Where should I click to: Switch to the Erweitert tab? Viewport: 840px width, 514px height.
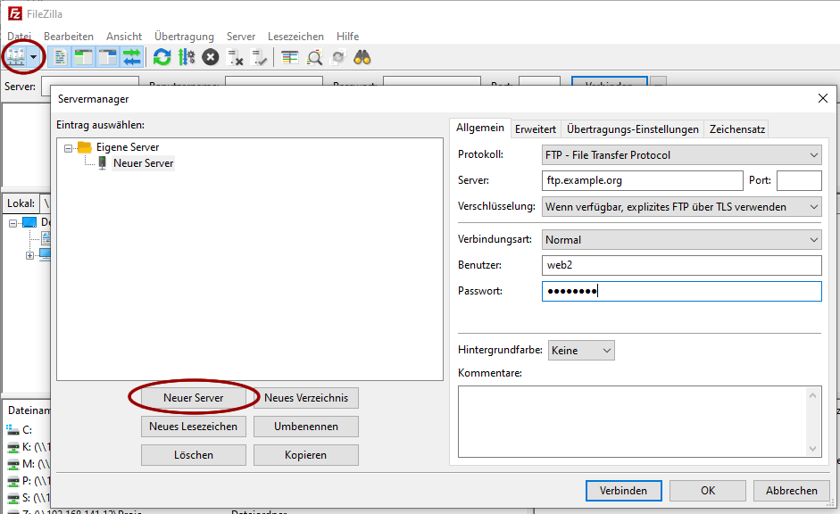coord(536,129)
